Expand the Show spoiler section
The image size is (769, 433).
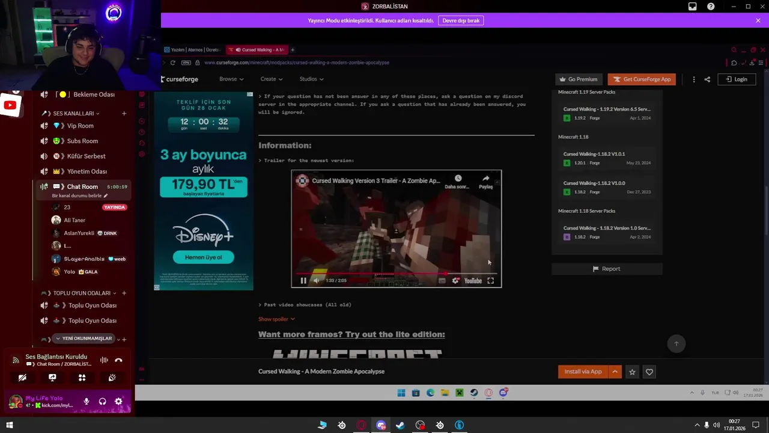(276, 319)
